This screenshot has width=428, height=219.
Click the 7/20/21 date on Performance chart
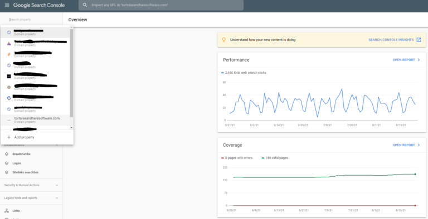coord(352,125)
